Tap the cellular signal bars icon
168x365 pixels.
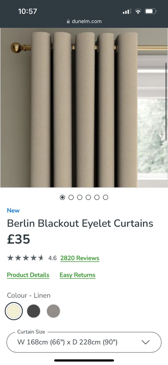[127, 11]
